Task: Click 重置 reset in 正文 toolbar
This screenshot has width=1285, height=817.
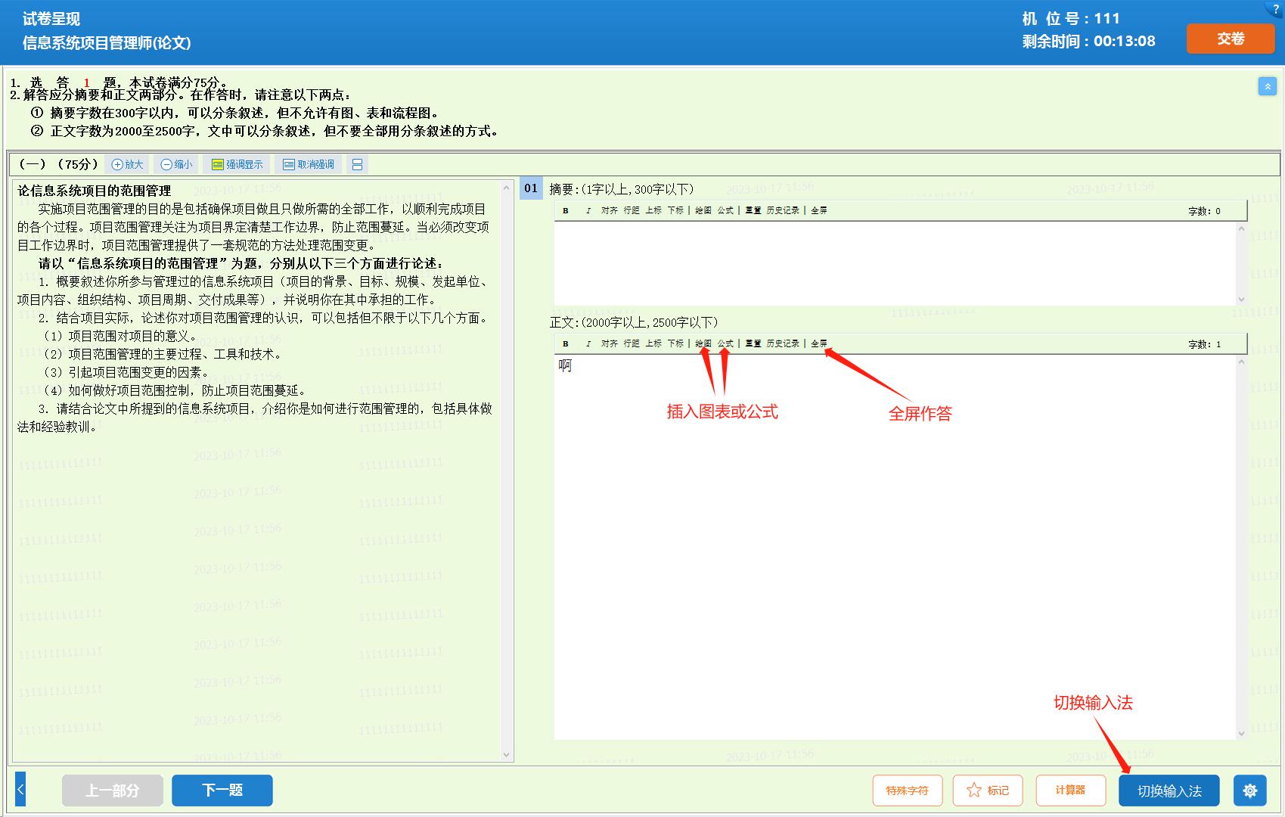Action: [753, 343]
